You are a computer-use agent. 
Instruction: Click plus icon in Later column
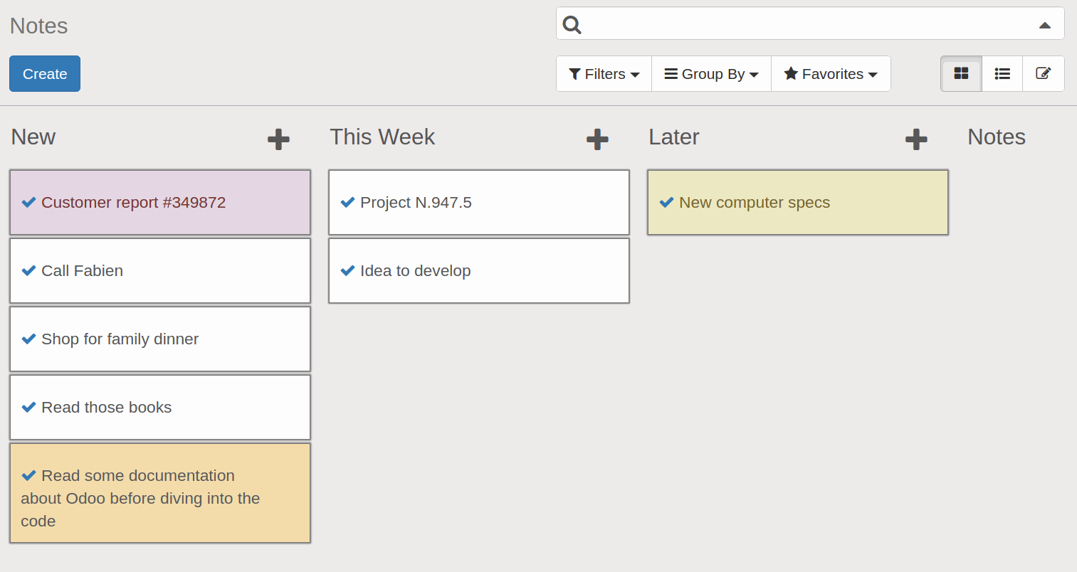point(916,139)
